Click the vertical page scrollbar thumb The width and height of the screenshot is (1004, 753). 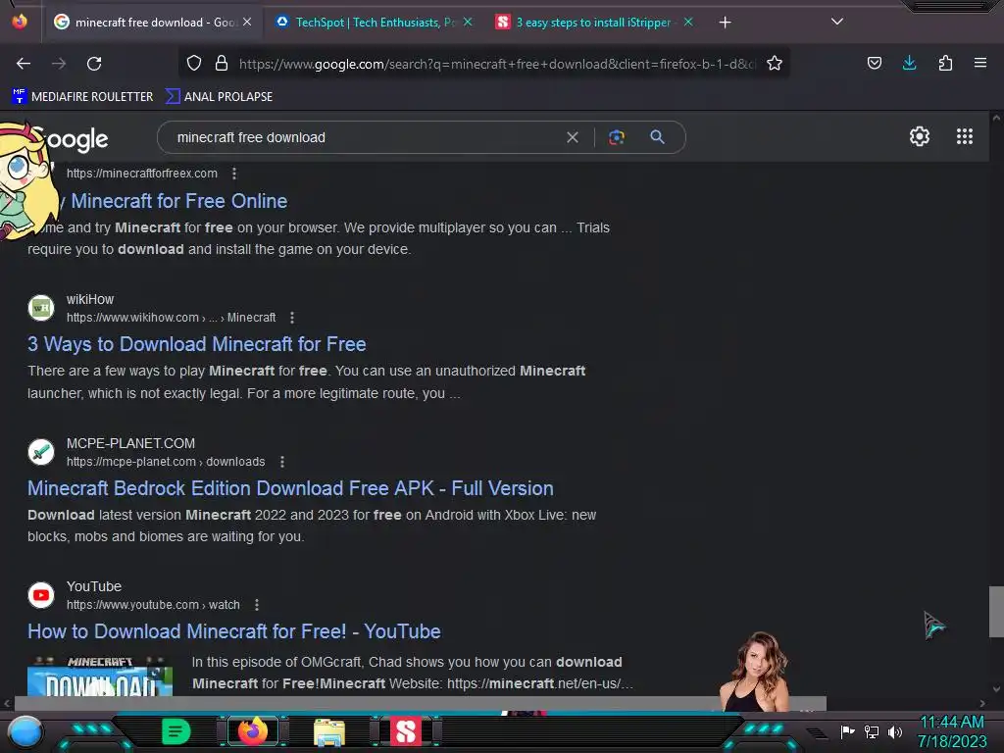[996, 612]
